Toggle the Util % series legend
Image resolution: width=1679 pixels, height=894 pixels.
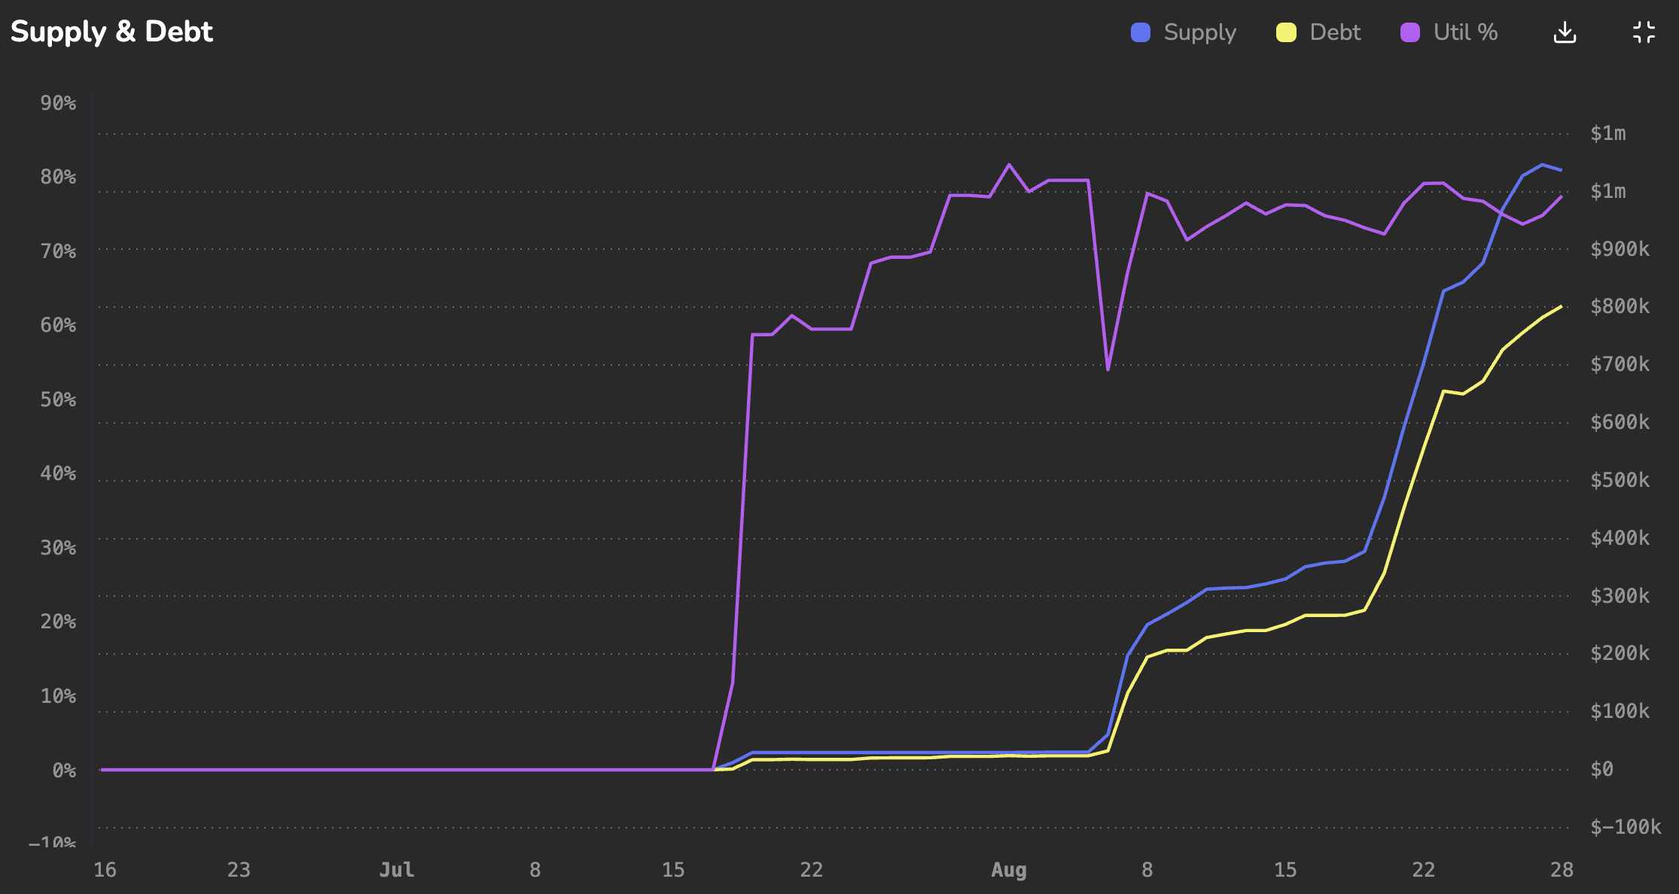(1464, 32)
